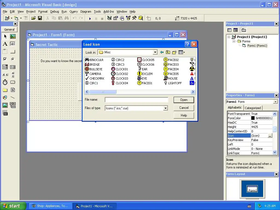This screenshot has height=210, width=280.
Task: Choose the ListBox control tool
Action: 13,67
